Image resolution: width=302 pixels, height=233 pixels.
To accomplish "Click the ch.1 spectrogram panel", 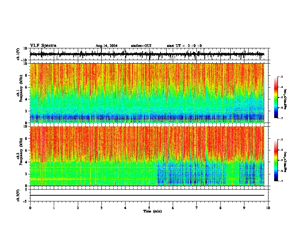I will pyautogui.click(x=147, y=93).
